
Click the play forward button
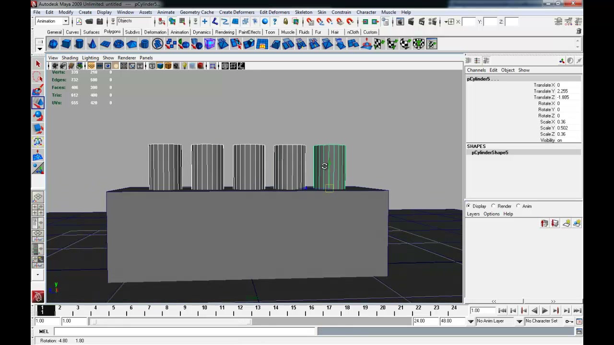pos(545,310)
